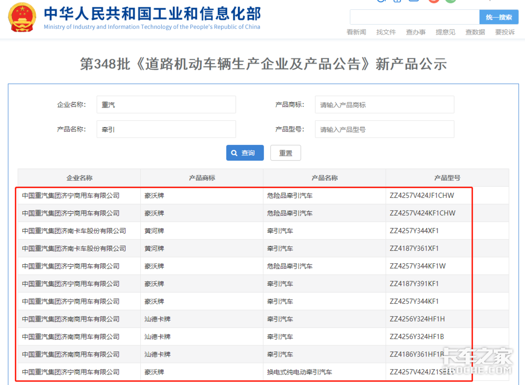Click 黄河牌 in the ZZ4257Y344XF1 row
The image size is (525, 385).
(x=154, y=231)
